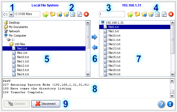Open the blue exclamation about icon
Viewport: 177px width, 112px height.
point(170,104)
